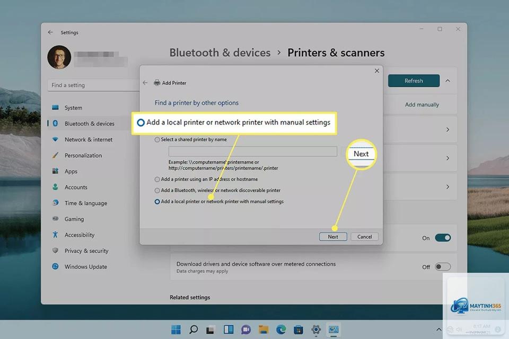Click Next in Add Printer dialog

[333, 237]
